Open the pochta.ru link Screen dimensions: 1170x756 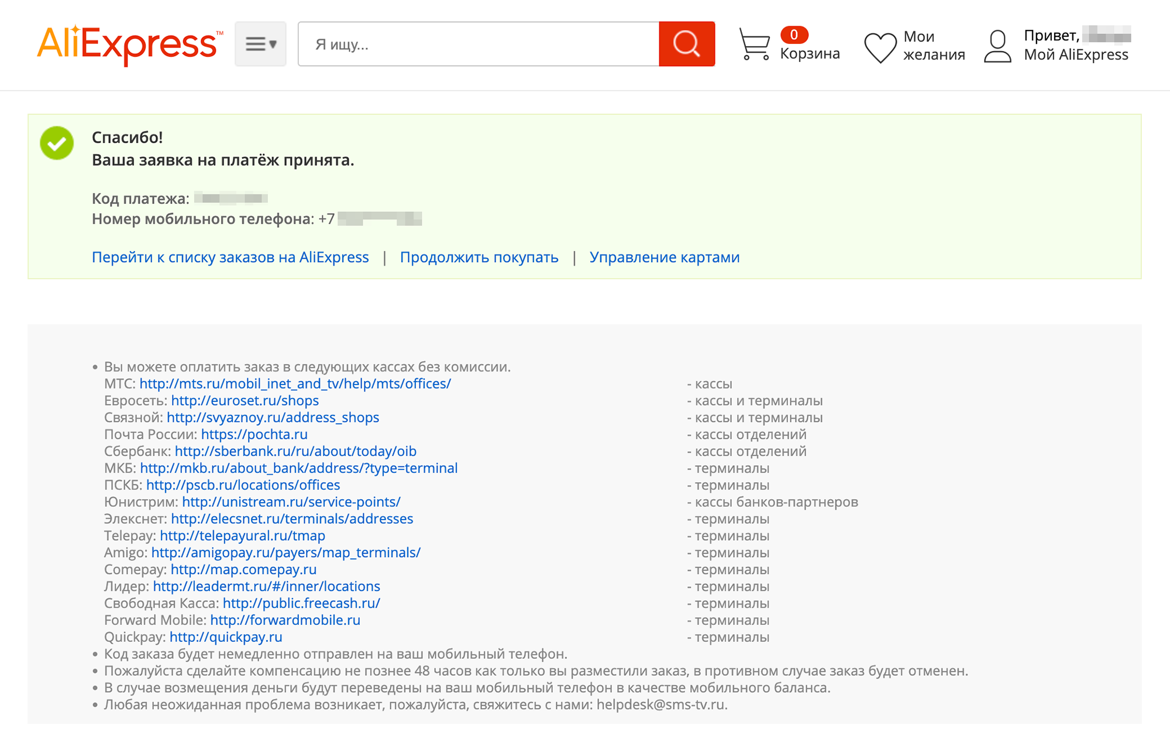click(254, 435)
